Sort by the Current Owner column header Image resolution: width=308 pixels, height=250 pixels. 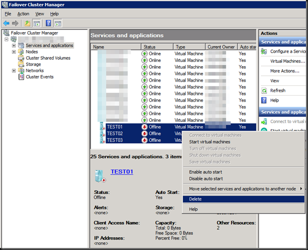221,47
